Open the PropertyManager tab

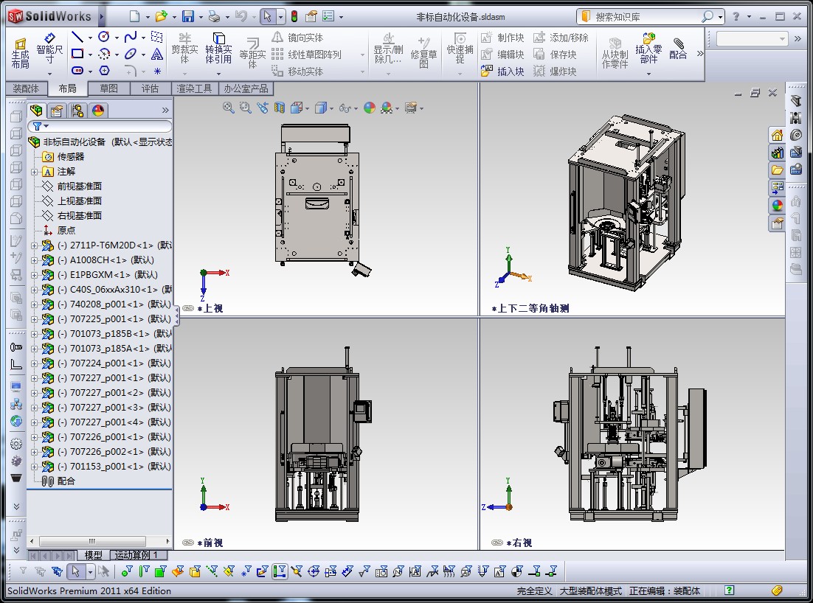[x=57, y=111]
